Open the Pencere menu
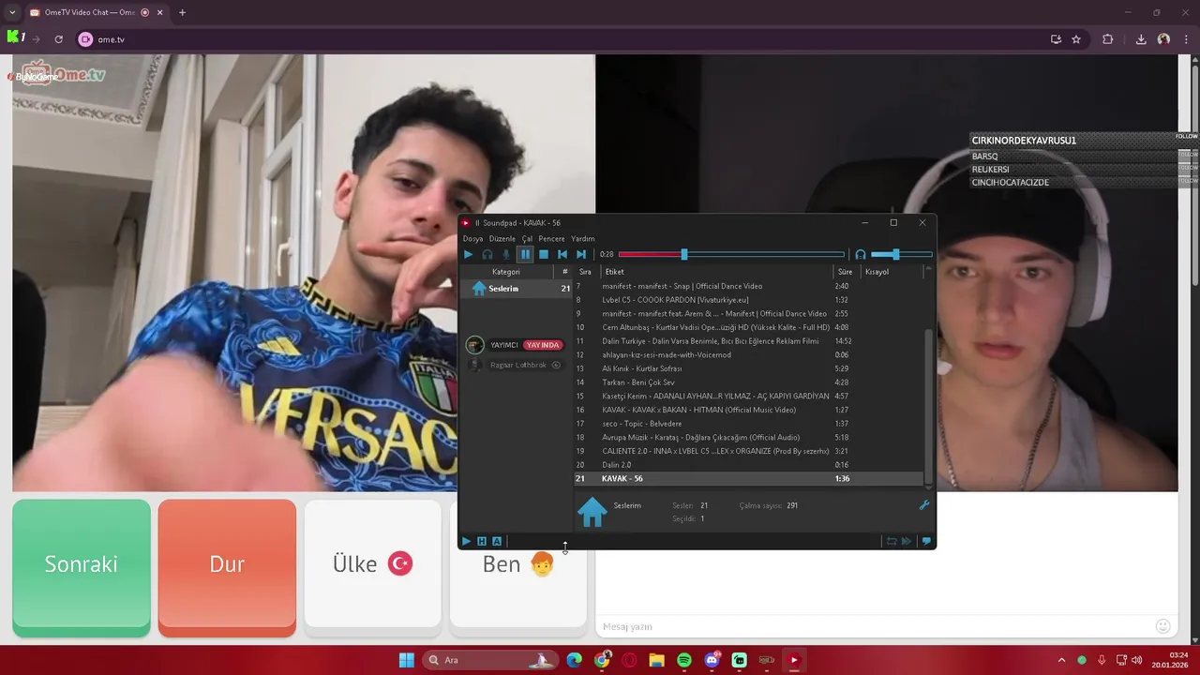 click(551, 238)
